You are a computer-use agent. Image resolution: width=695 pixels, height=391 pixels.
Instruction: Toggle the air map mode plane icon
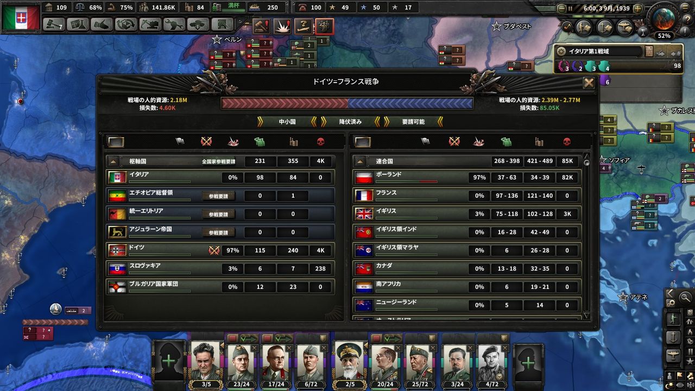pyautogui.click(x=674, y=355)
